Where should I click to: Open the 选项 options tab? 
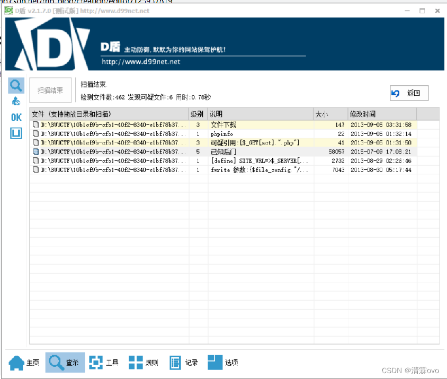[222, 363]
